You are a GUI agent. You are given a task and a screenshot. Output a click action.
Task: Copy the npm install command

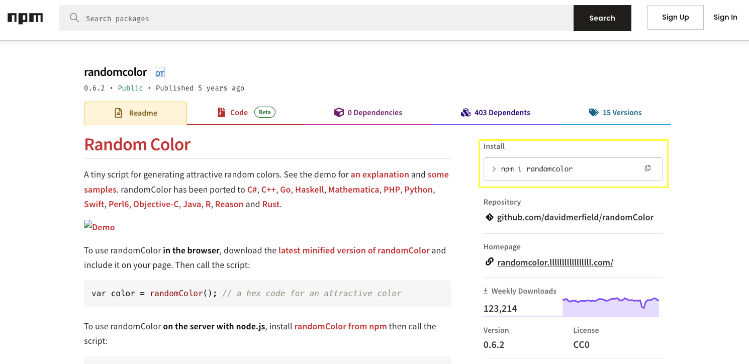coord(647,168)
